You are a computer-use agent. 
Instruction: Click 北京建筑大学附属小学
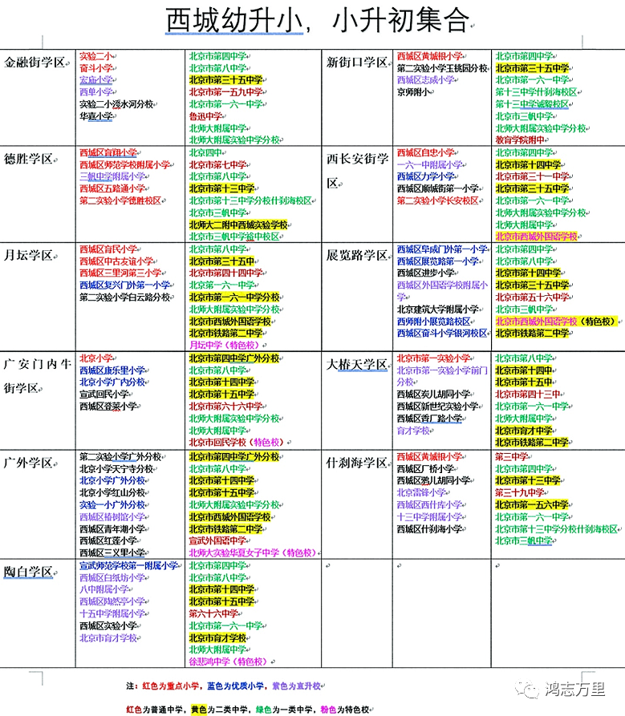438,309
